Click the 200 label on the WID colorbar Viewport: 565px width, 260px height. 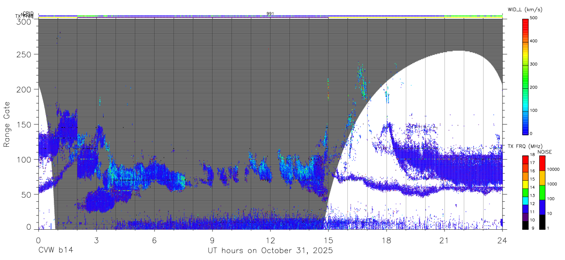(534, 87)
